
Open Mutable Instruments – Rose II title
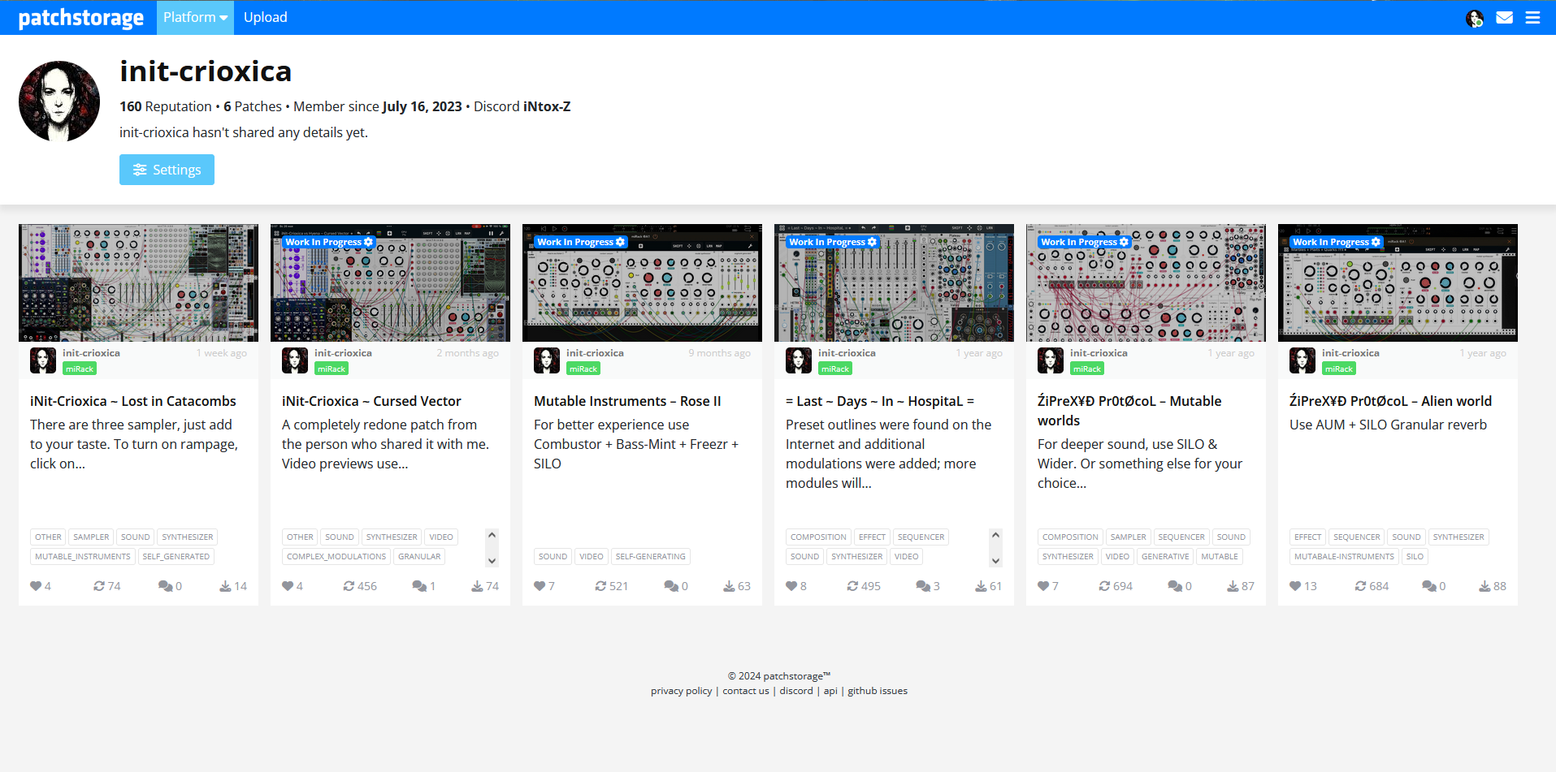click(627, 401)
